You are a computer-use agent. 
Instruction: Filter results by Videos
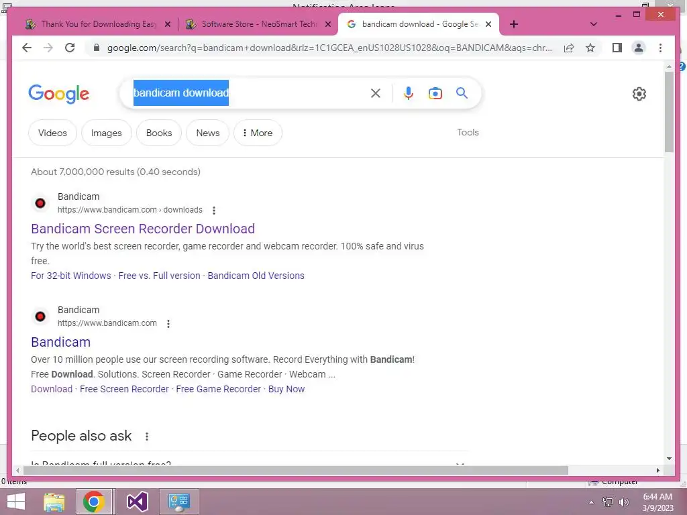(52, 133)
